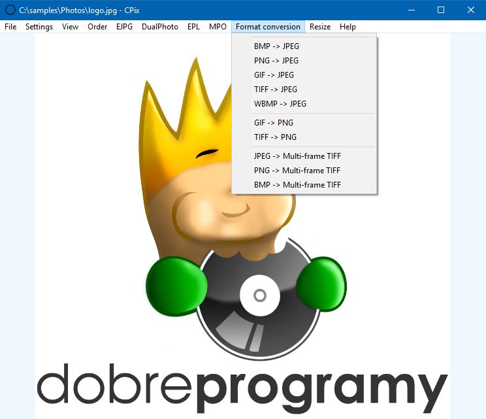Open the View menu
The height and width of the screenshot is (419, 486).
click(x=70, y=27)
